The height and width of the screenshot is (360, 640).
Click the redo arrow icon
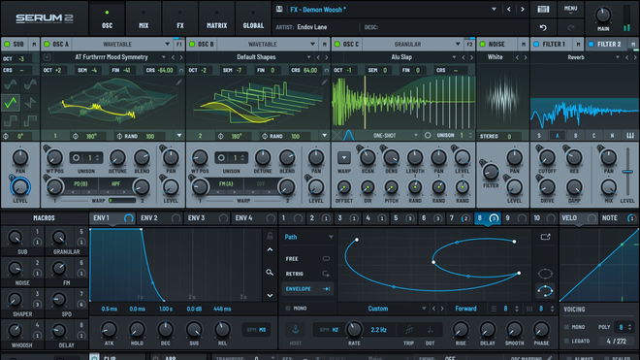(570, 27)
